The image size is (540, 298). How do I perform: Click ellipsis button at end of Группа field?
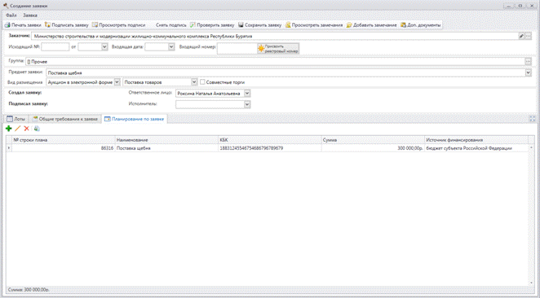[x=528, y=62]
